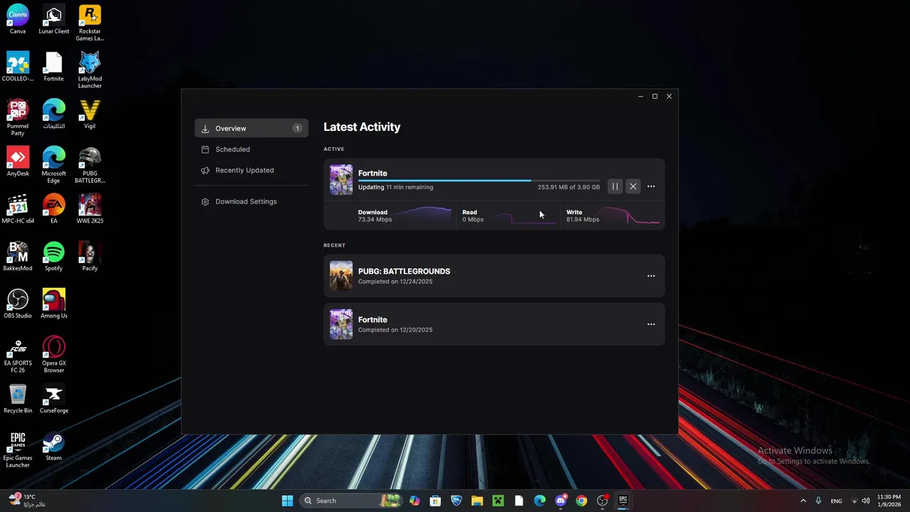Select the Steam desktop shortcut
910x512 pixels.
(x=54, y=446)
